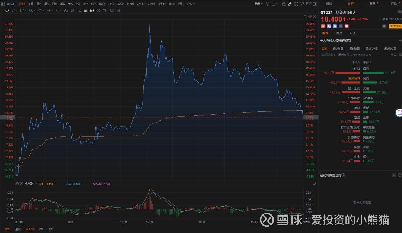Expand the MACD indicator name dropdown

coord(36,184)
